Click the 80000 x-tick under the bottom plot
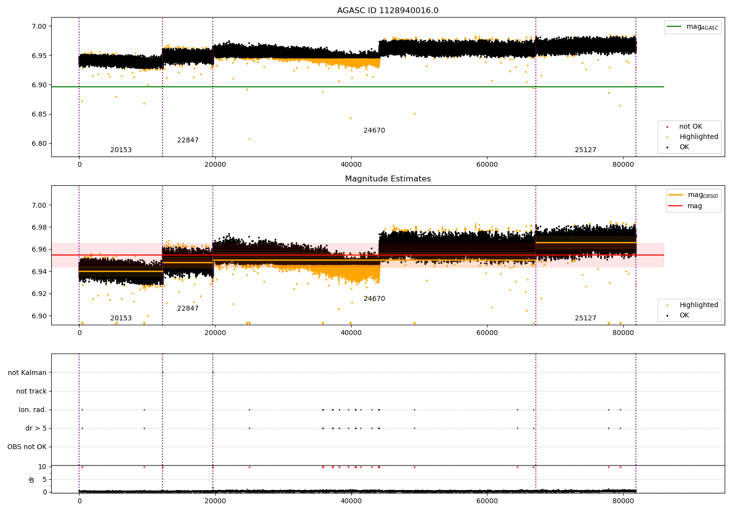This screenshot has width=732, height=512. (623, 501)
